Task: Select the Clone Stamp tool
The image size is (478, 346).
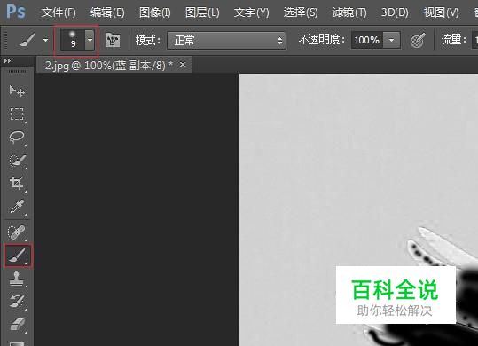Action: tap(17, 279)
